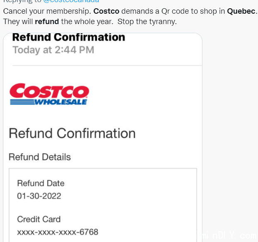Click the large Refund Confirmation heading
This screenshot has width=258, height=242.
(72, 133)
